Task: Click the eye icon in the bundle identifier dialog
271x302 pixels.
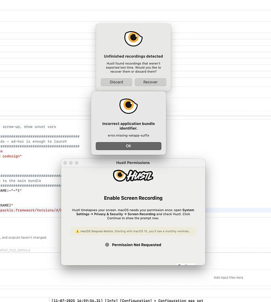Action: click(128, 106)
